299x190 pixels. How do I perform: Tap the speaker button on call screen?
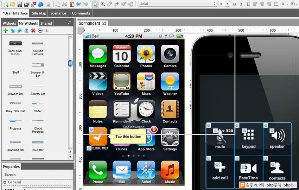[277, 139]
